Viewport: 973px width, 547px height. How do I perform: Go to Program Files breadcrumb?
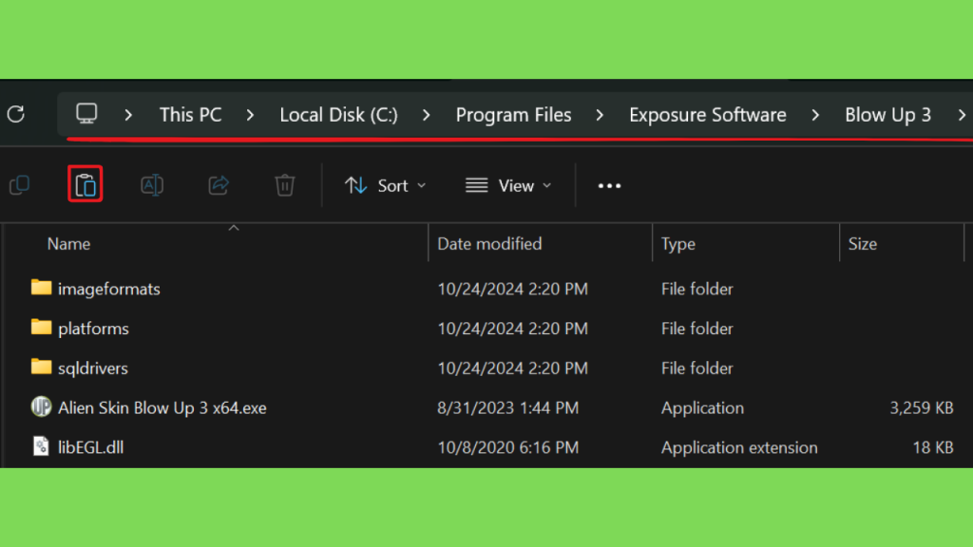pos(514,115)
